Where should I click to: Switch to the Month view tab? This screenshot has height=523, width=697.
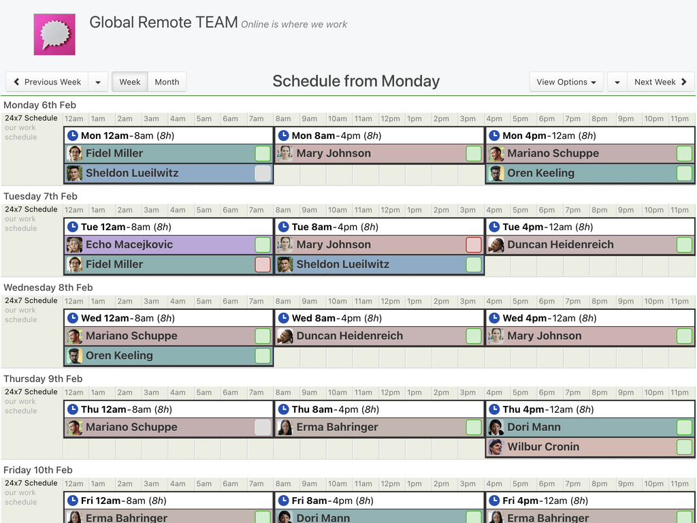167,81
